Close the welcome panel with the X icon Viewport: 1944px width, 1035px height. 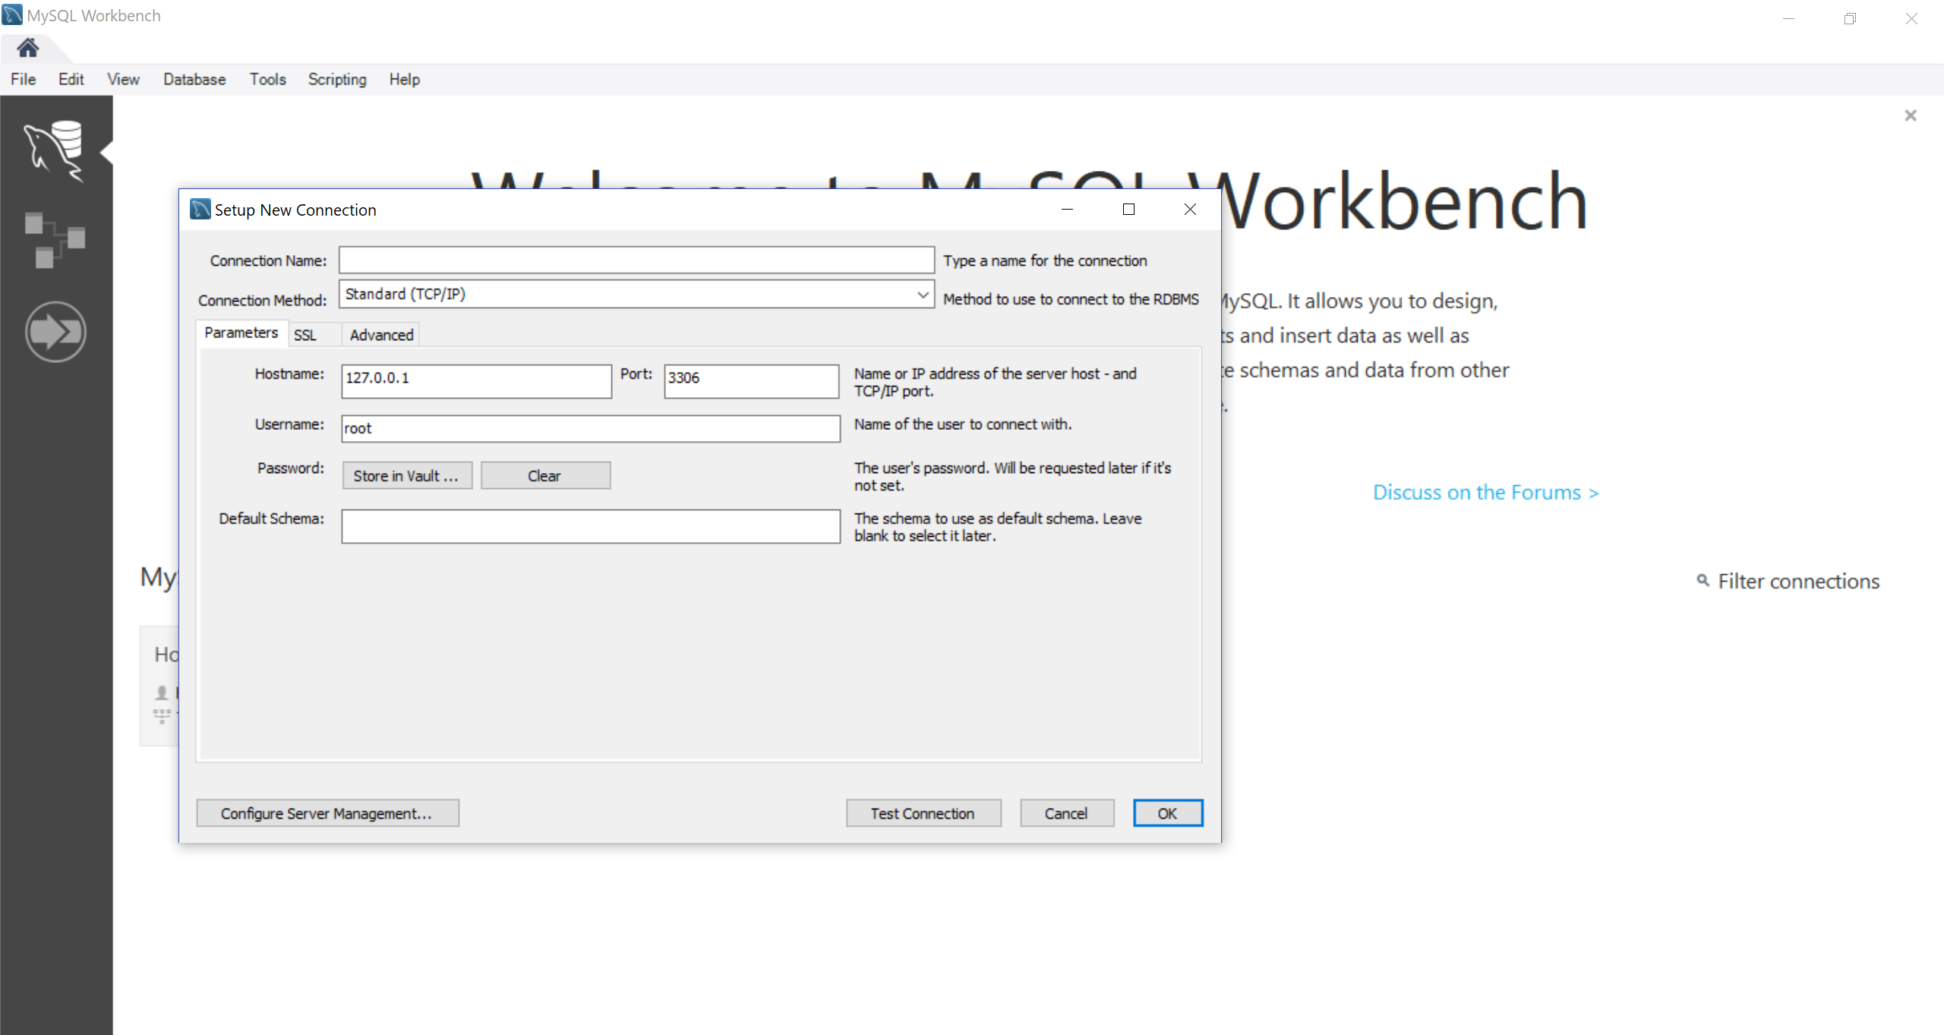point(1911,115)
